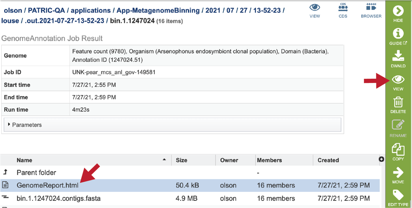Click the plus icon to add table columns
Screen dimensions: 412x208
coord(382,159)
